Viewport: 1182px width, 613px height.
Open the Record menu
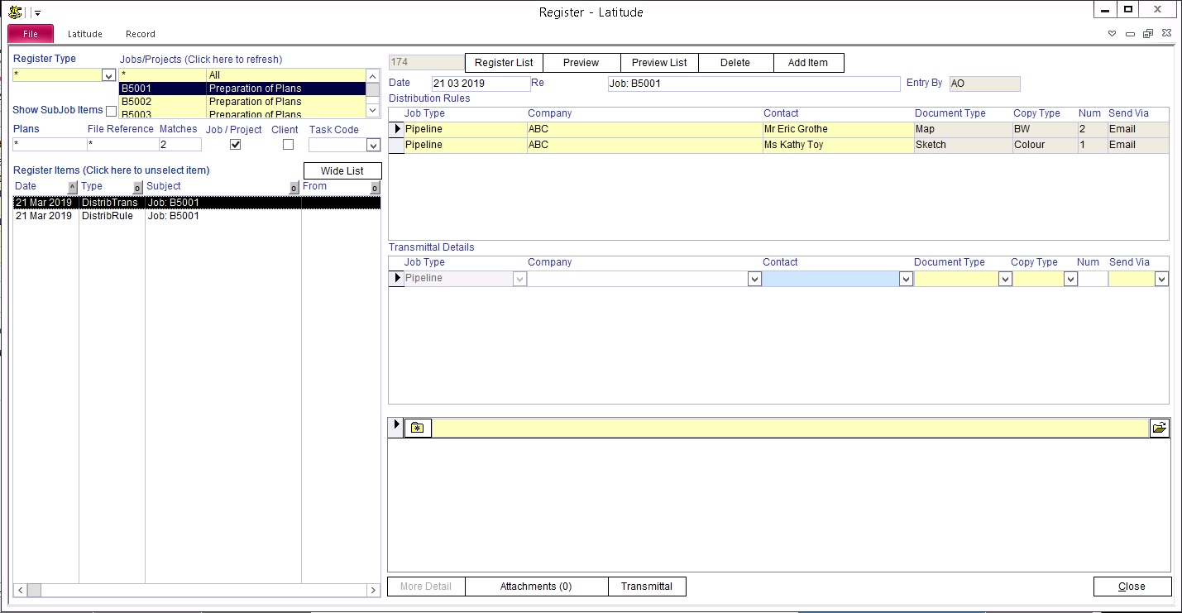pyautogui.click(x=140, y=34)
